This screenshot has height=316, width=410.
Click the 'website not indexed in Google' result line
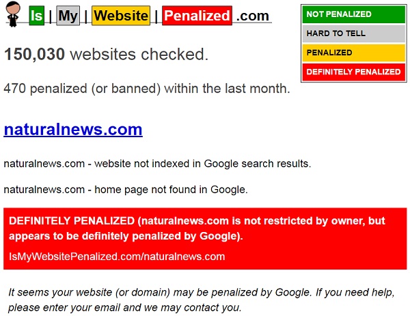[x=157, y=164]
